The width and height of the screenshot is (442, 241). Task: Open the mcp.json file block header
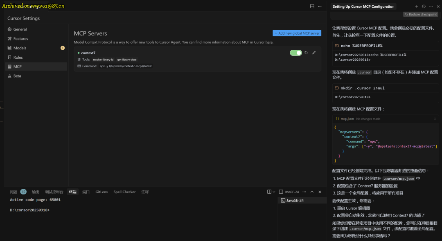[386, 119]
